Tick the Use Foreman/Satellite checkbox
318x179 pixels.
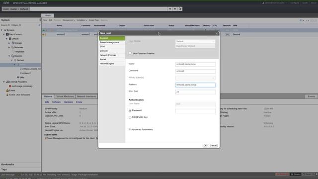tap(130, 53)
